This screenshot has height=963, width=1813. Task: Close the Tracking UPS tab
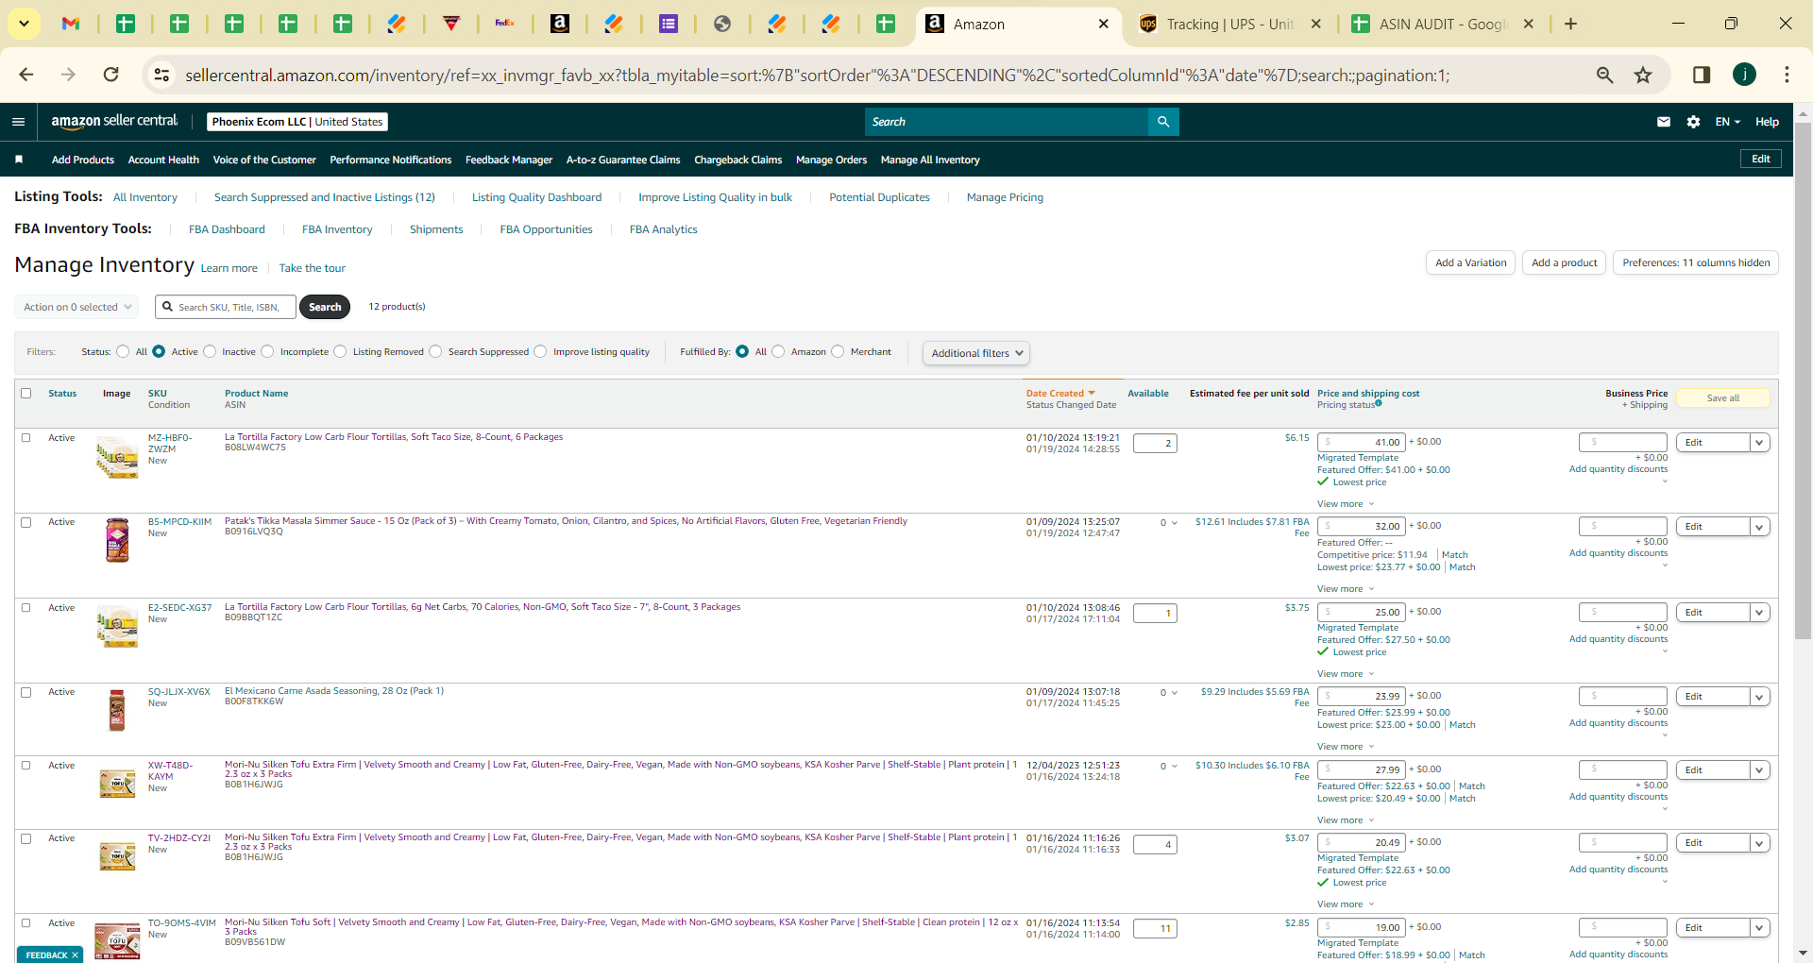(x=1317, y=24)
